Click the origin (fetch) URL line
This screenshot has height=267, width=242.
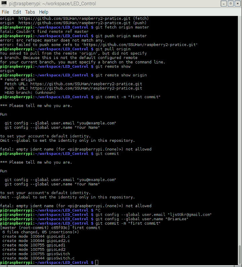[74, 18]
